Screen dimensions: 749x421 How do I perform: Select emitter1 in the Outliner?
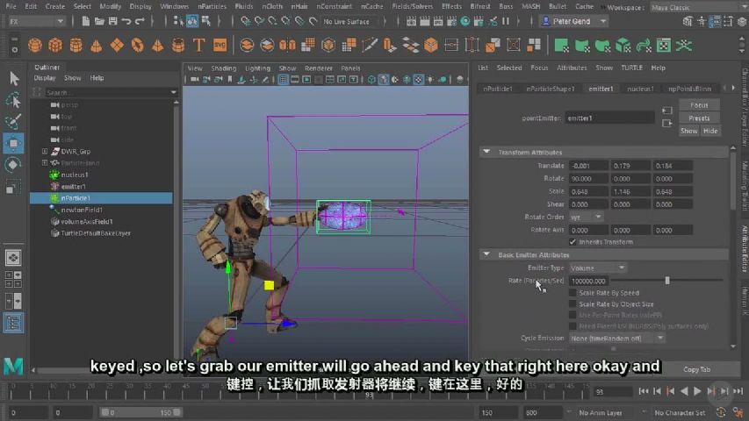click(x=73, y=187)
